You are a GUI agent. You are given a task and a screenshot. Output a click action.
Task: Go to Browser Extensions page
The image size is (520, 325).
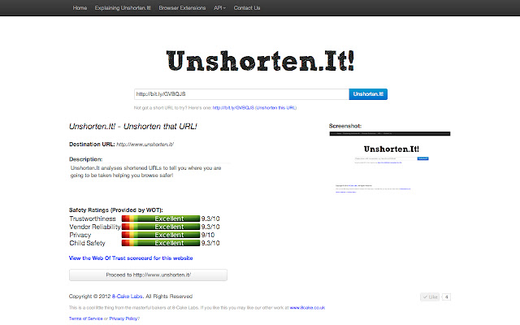[x=182, y=8]
